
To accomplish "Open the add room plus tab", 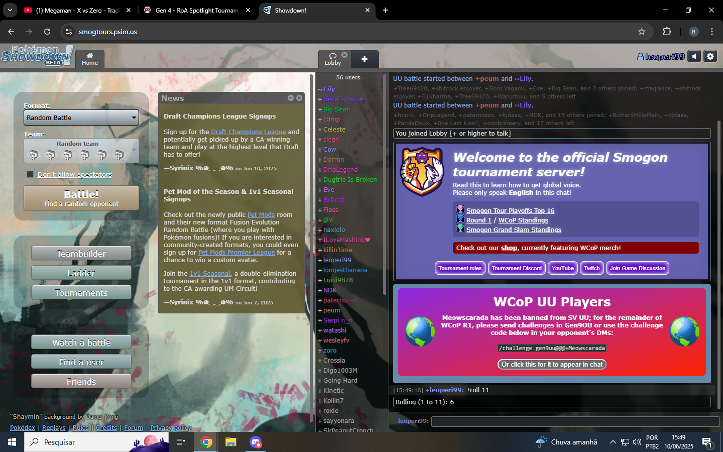I will pyautogui.click(x=365, y=59).
